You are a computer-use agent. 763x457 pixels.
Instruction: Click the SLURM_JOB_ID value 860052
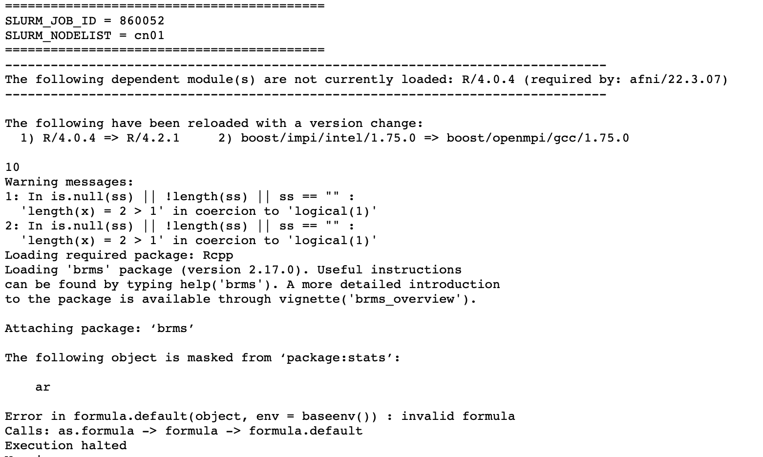[x=142, y=21]
